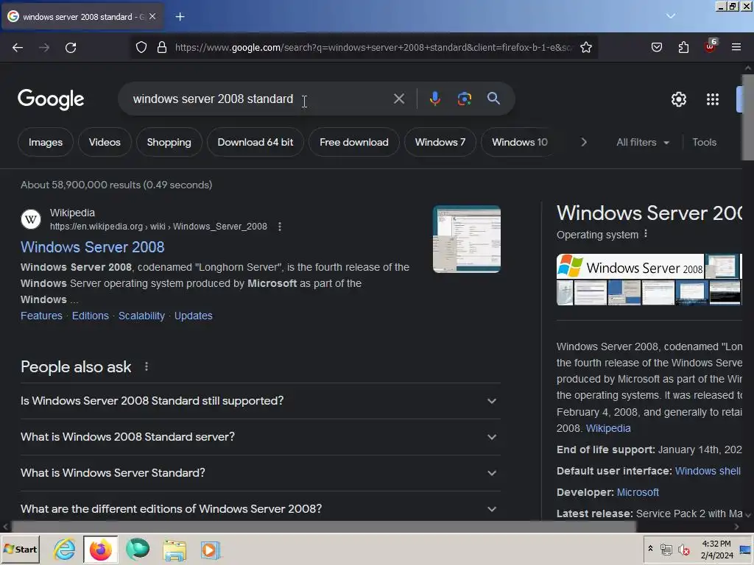Open a new browser tab
The image size is (754, 565).
point(180,17)
